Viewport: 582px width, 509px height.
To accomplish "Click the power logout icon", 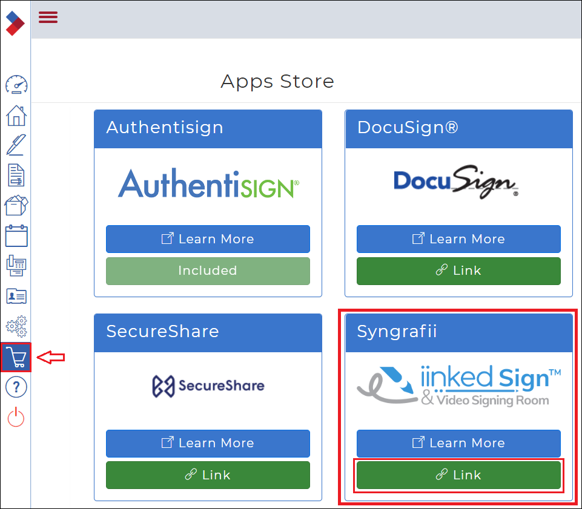I will coord(16,418).
